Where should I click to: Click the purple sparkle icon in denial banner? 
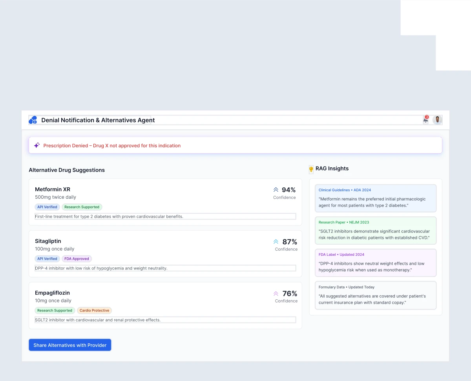tap(37, 145)
